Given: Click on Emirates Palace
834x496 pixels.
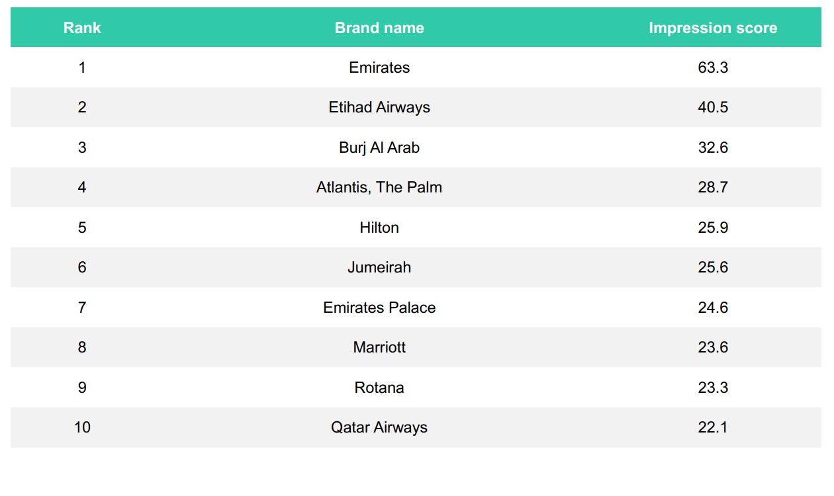Looking at the screenshot, I should click(379, 308).
